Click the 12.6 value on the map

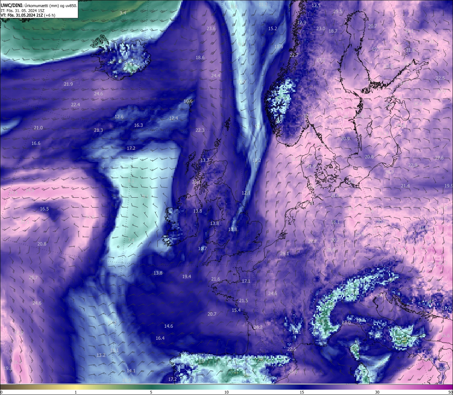click(x=119, y=117)
